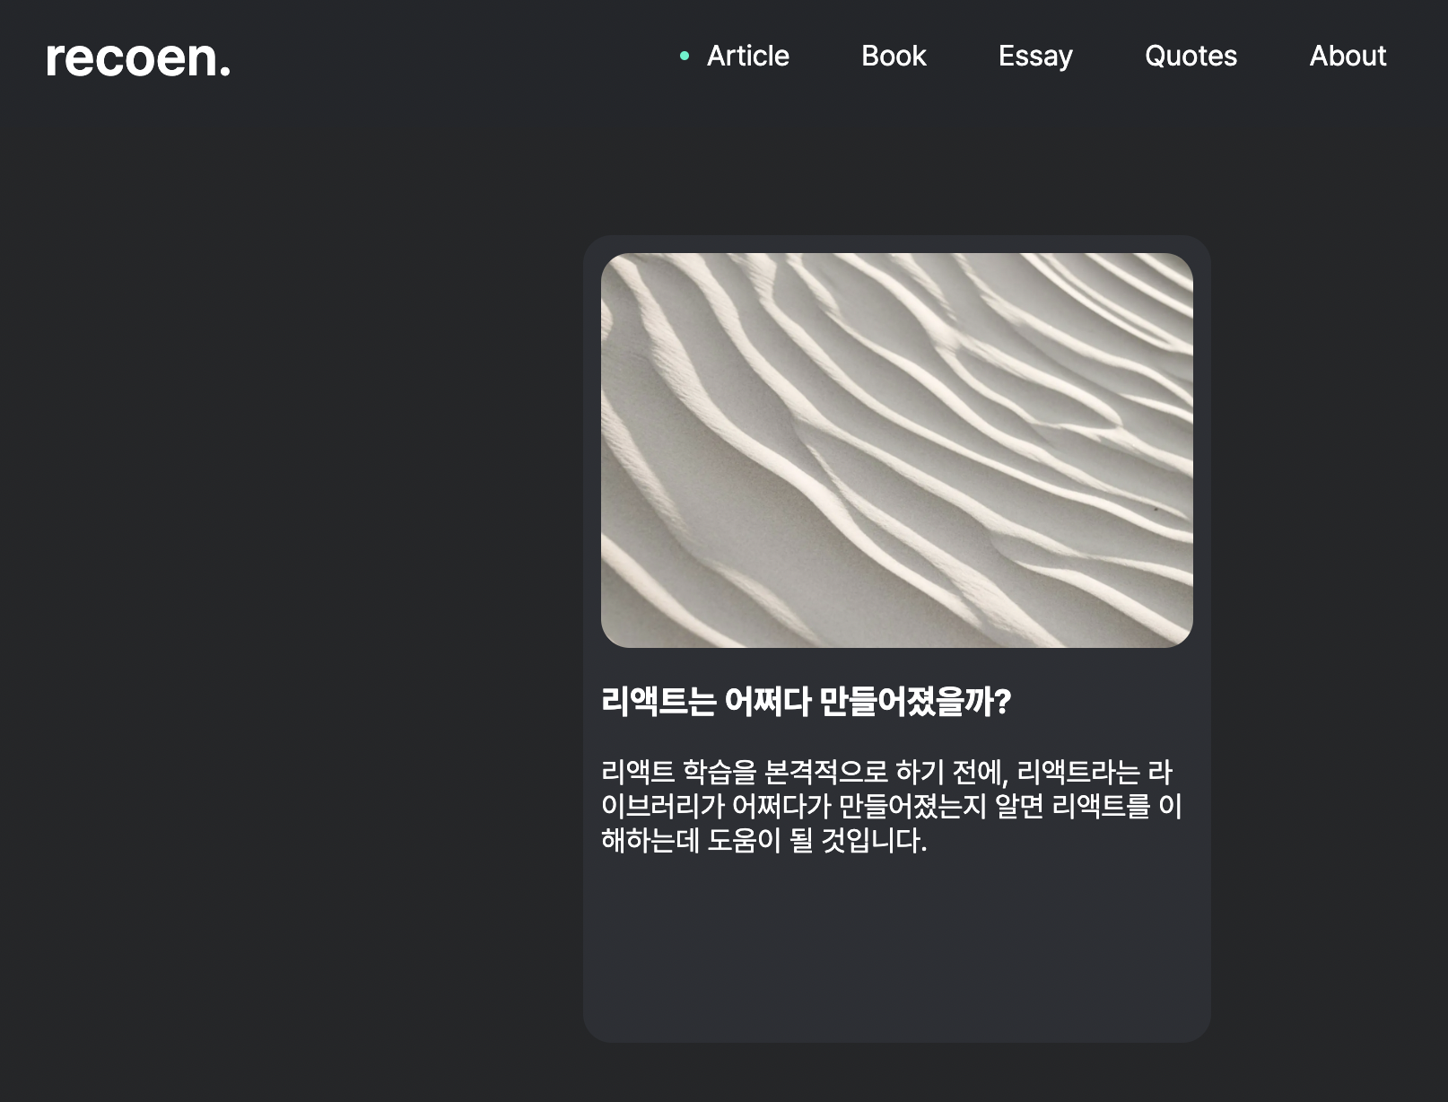Click the recoen. site logo
The height and width of the screenshot is (1102, 1448).
point(138,58)
